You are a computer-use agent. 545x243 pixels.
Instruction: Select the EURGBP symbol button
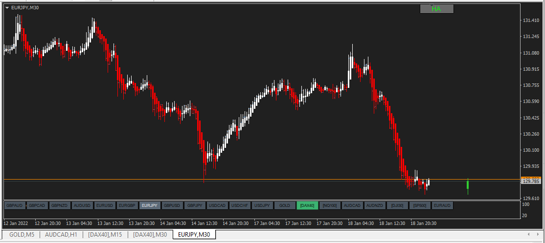127,205
